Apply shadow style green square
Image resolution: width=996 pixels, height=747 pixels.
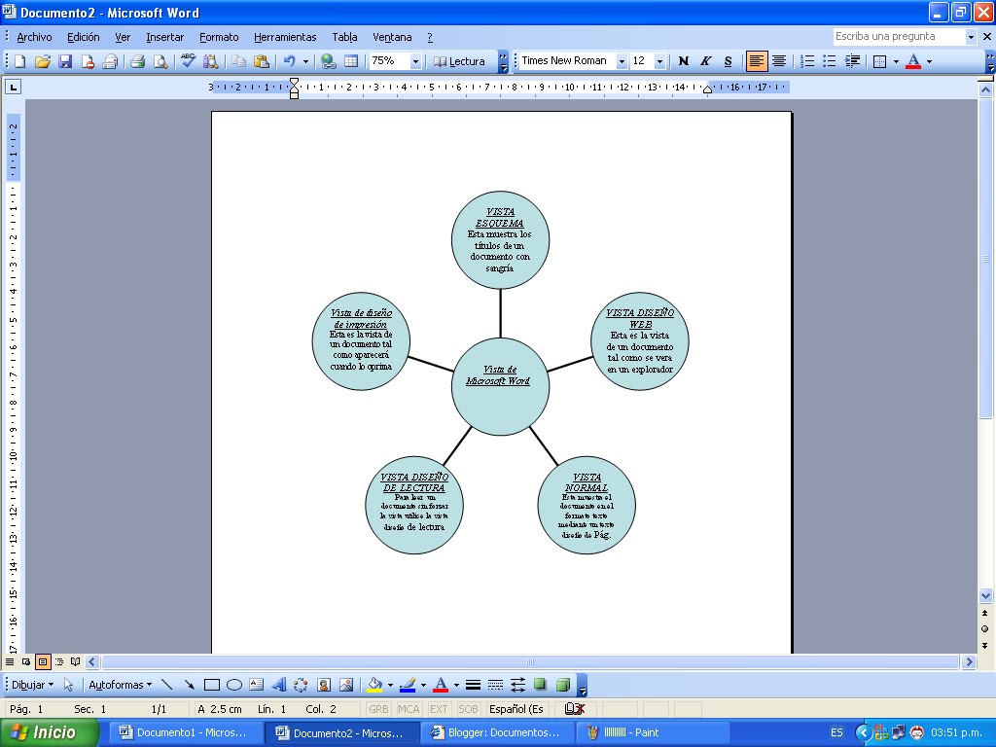point(540,685)
